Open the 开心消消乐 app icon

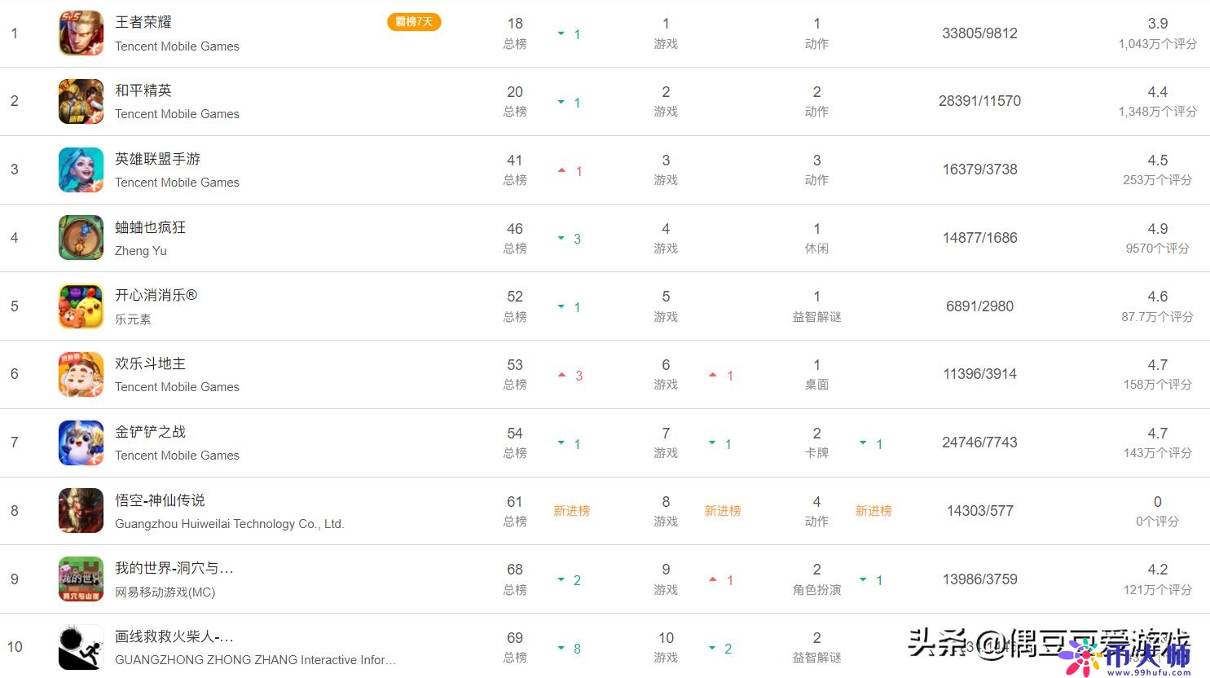[81, 306]
